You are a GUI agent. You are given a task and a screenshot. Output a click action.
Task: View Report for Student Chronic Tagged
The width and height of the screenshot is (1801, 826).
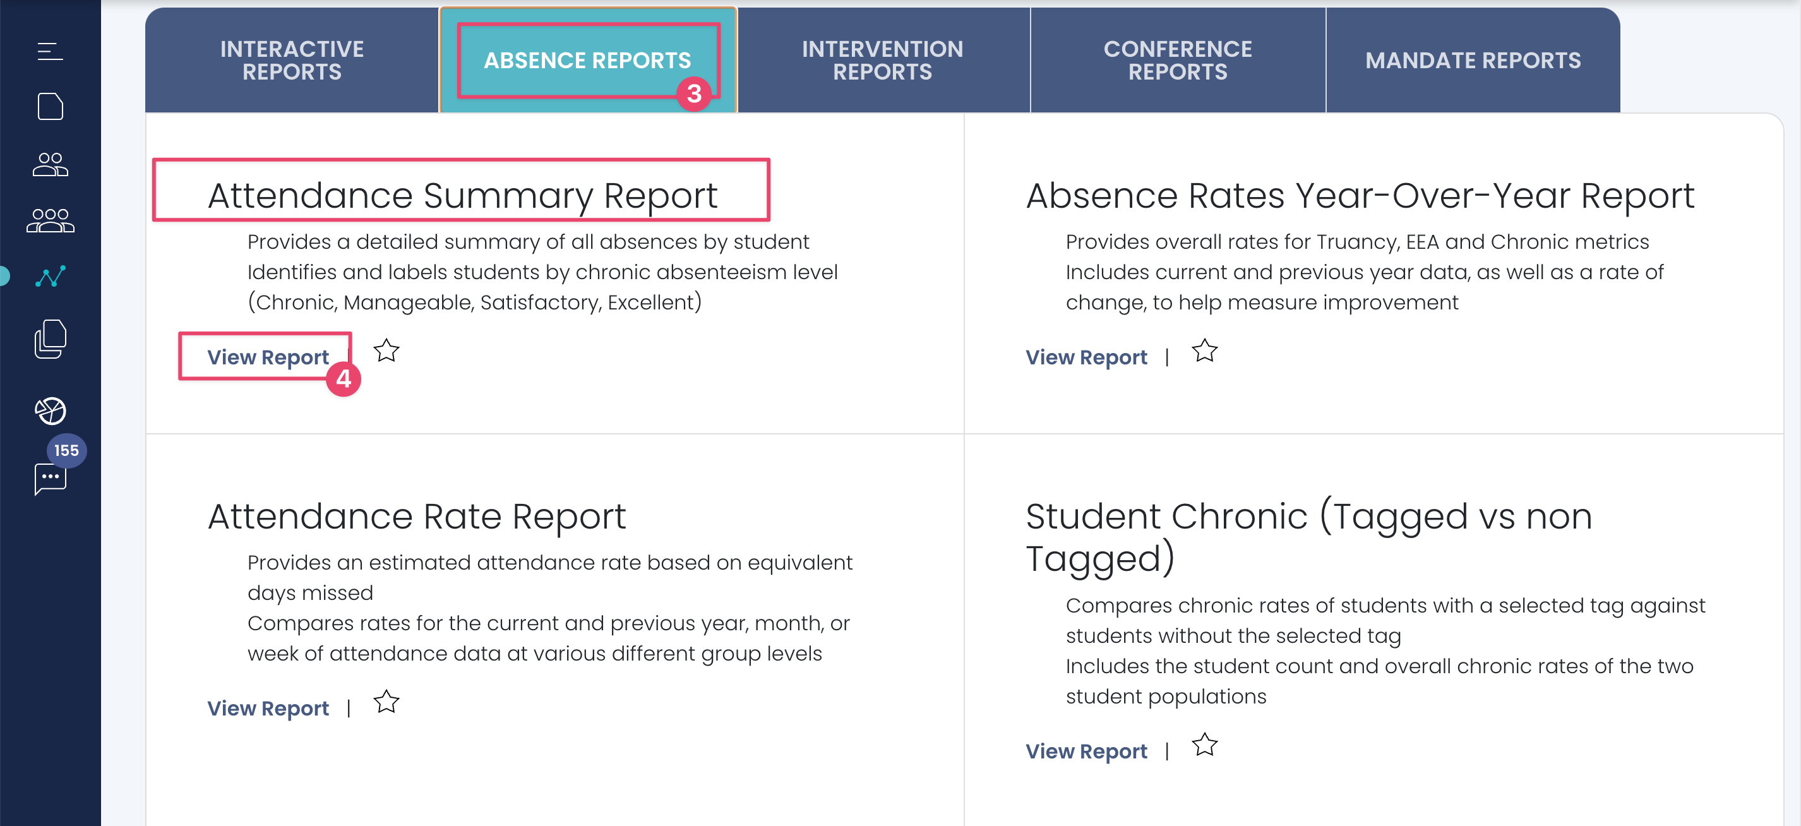pyautogui.click(x=1086, y=751)
